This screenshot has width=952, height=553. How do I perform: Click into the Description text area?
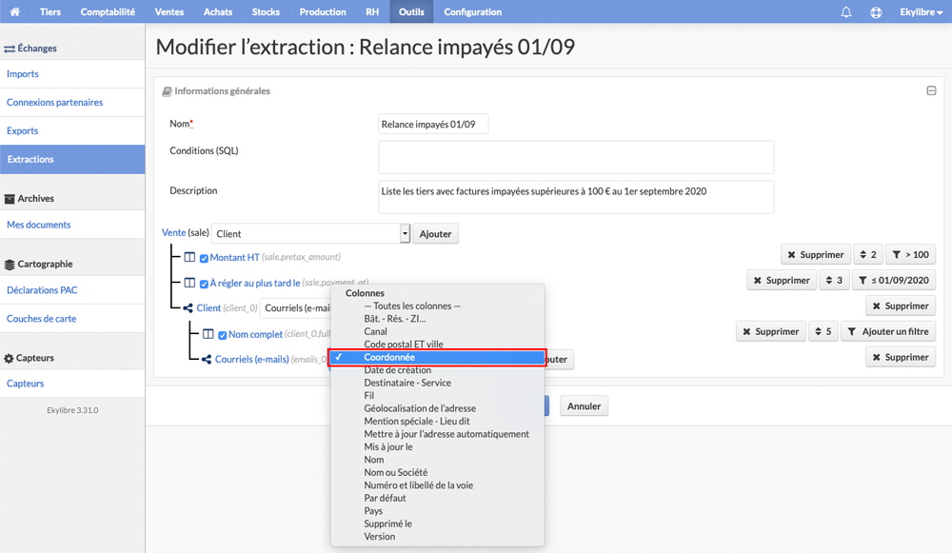576,197
